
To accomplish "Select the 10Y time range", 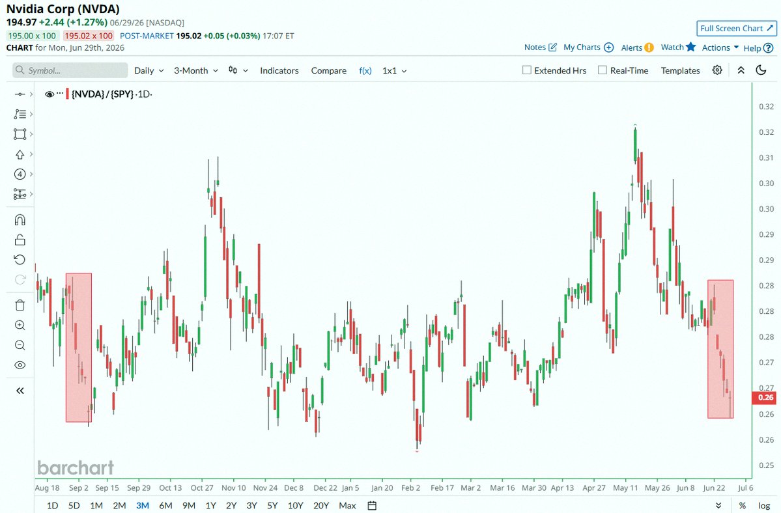I will [295, 506].
